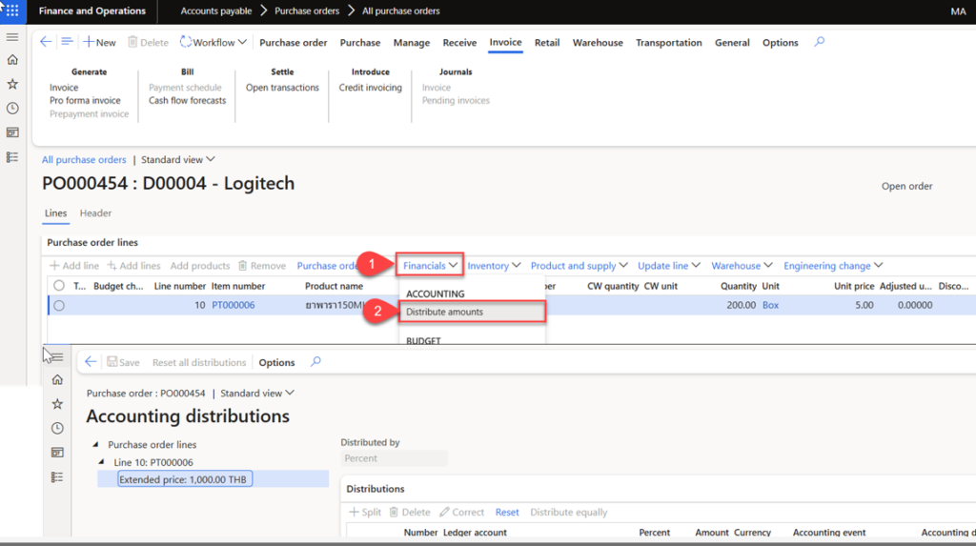976x546 pixels.
Task: Click Correct in Distributions toolbar
Action: [462, 513]
